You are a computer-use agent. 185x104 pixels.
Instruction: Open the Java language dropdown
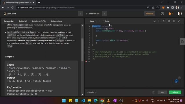coord(93,21)
